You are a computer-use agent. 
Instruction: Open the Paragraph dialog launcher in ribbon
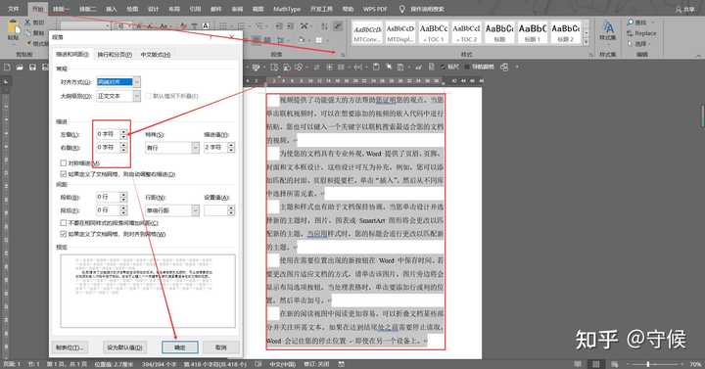click(342, 55)
